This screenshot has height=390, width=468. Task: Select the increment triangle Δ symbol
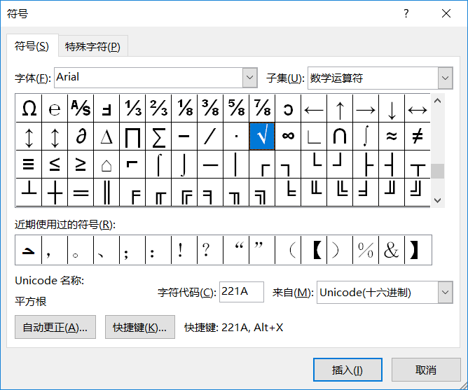(x=106, y=136)
